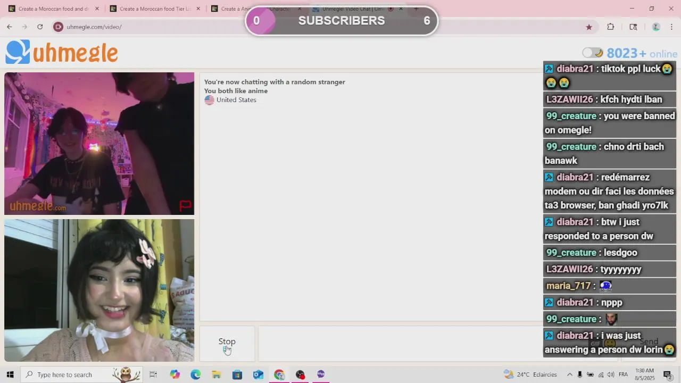
Task: Click the '8023+ online' counter
Action: pos(642,53)
